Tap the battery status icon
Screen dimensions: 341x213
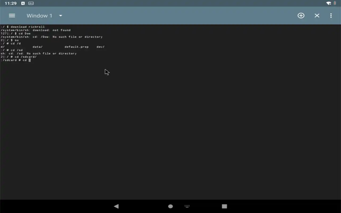335,3
